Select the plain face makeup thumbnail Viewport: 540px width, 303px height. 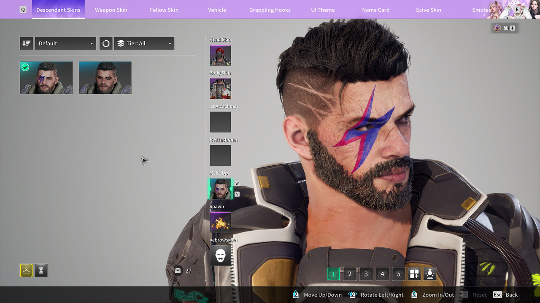pyautogui.click(x=105, y=78)
